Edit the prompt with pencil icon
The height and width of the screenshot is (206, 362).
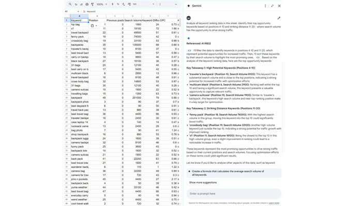coord(279,18)
